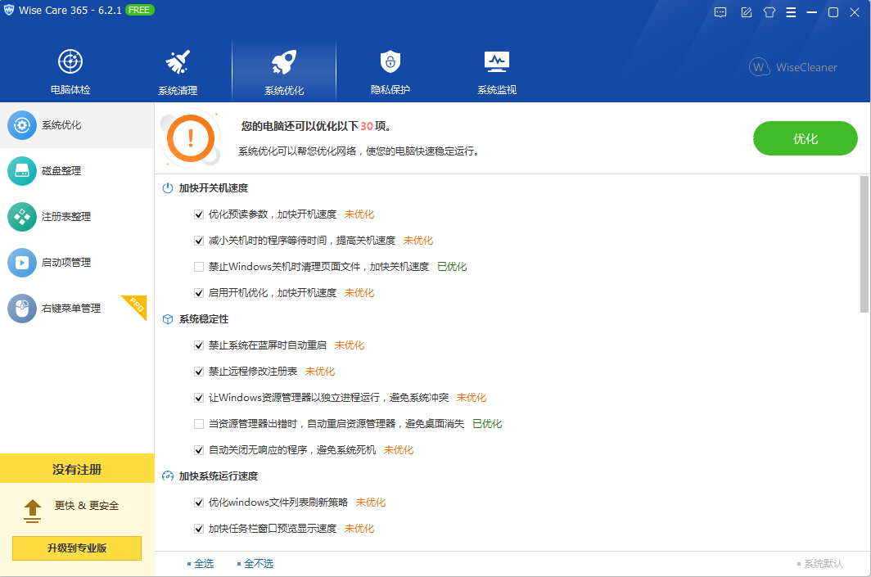Uncheck 优化预读参数,加快开机速度
The height and width of the screenshot is (577, 871).
[199, 214]
